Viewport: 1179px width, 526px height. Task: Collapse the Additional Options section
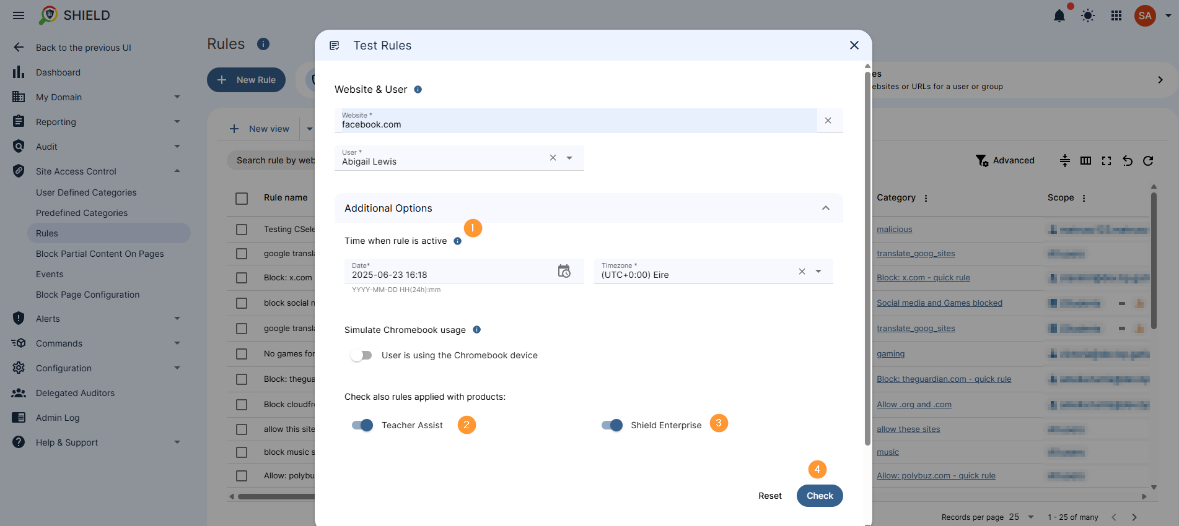pos(826,208)
